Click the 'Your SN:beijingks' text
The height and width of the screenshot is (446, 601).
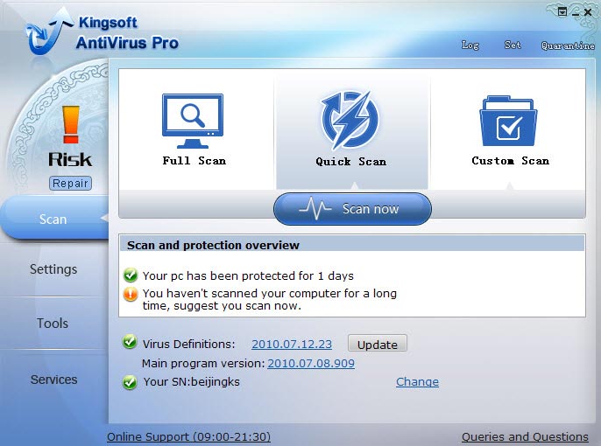coord(192,382)
